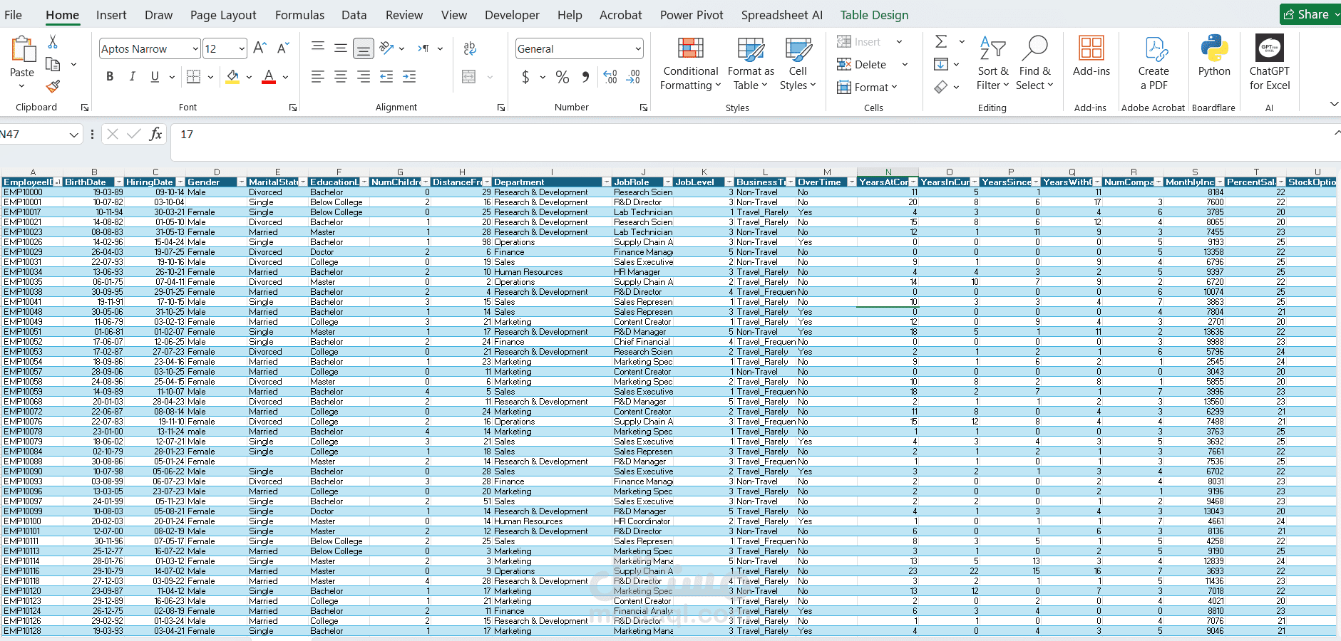Click Increase Decimal icon
The width and height of the screenshot is (1341, 641).
610,77
